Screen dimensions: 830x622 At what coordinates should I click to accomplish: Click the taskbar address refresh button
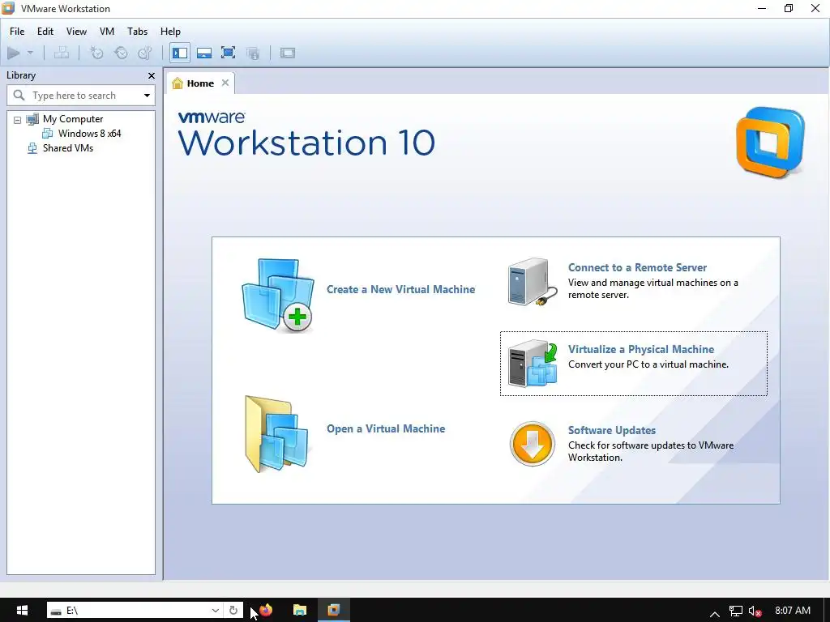233,611
